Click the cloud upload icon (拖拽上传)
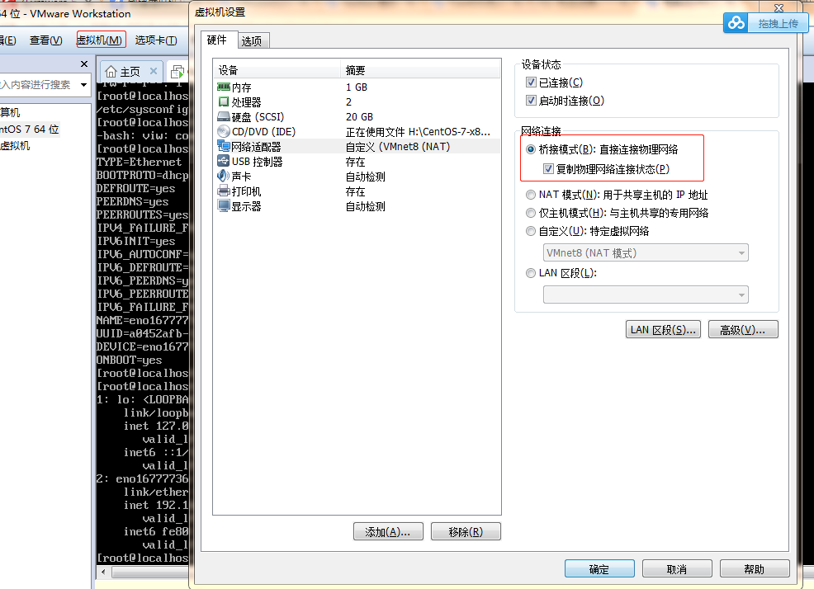This screenshot has height=589, width=814. [736, 23]
